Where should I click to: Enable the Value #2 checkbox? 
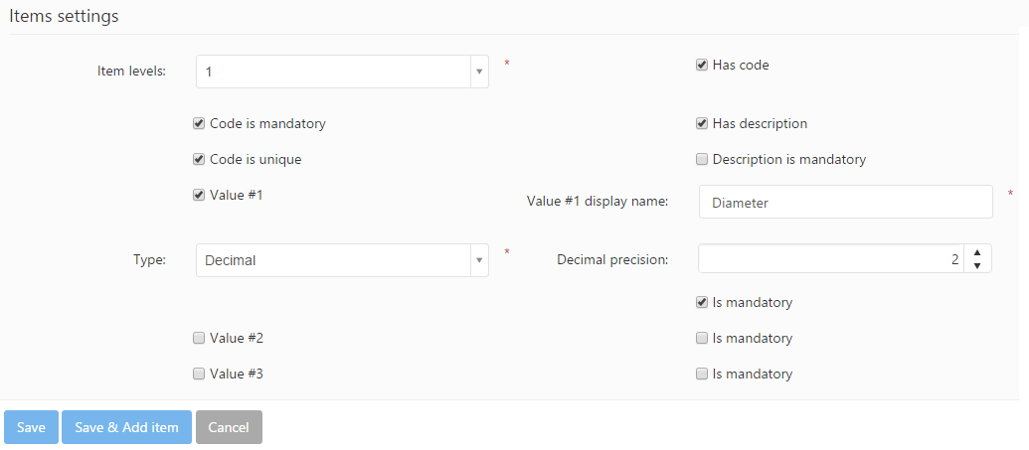click(199, 339)
